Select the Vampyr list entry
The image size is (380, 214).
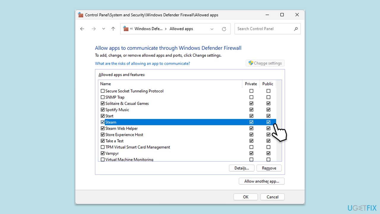click(x=112, y=153)
